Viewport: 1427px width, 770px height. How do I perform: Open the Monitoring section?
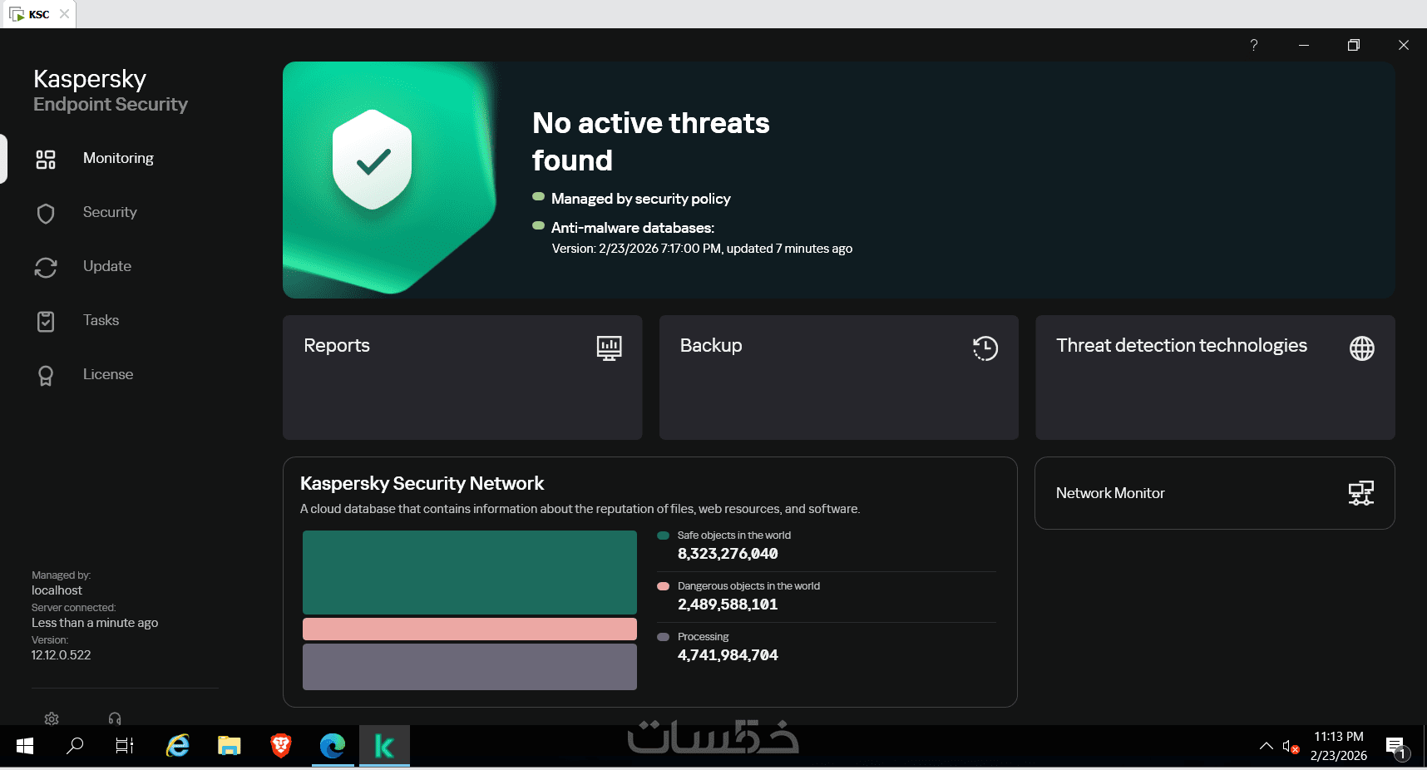pyautogui.click(x=118, y=158)
